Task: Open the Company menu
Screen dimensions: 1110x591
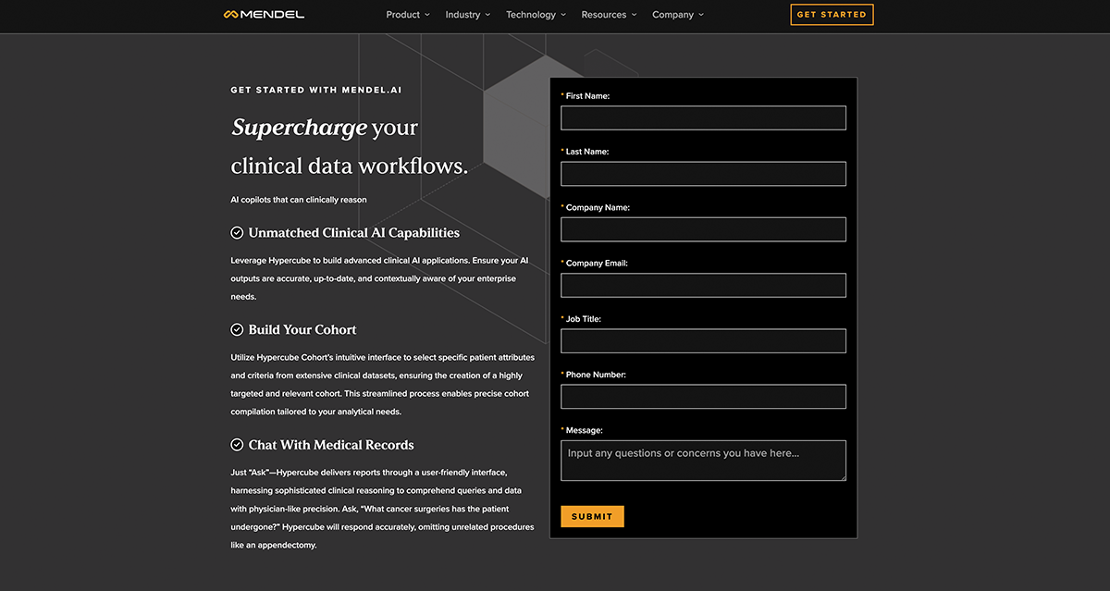Action: [x=678, y=15]
